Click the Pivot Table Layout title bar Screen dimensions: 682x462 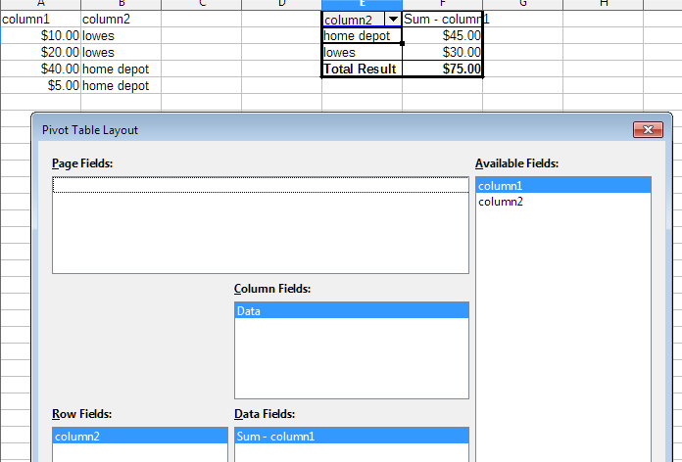[x=294, y=130]
